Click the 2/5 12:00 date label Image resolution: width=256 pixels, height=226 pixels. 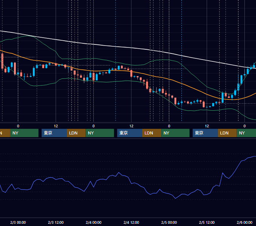[207, 222]
